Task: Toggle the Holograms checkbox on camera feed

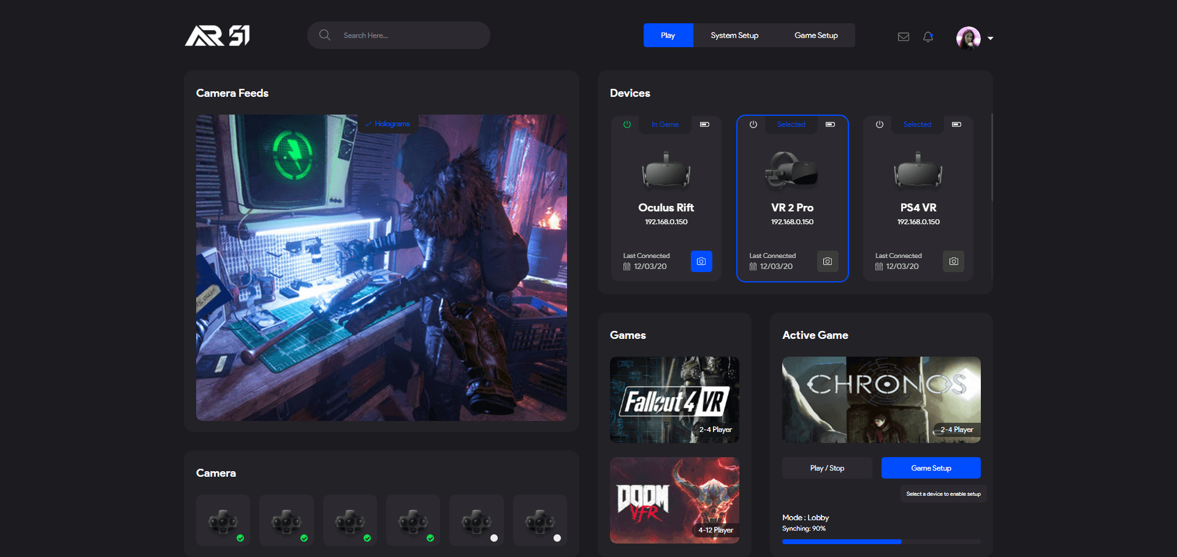Action: point(387,124)
